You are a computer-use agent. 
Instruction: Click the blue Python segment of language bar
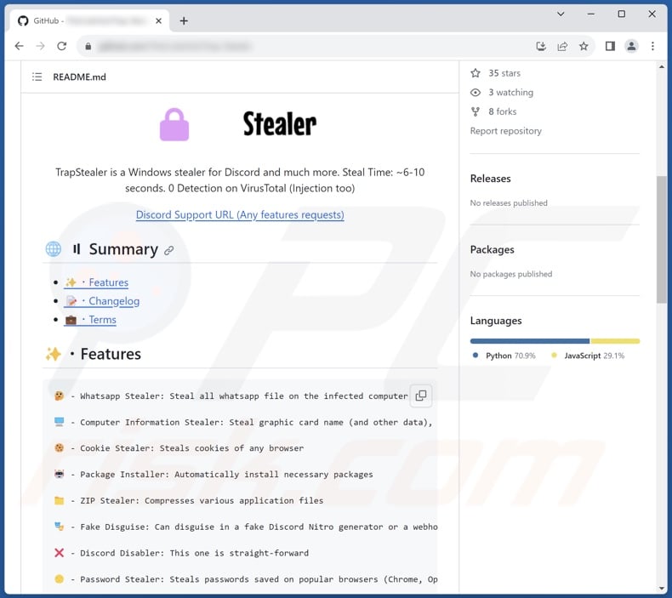point(530,341)
